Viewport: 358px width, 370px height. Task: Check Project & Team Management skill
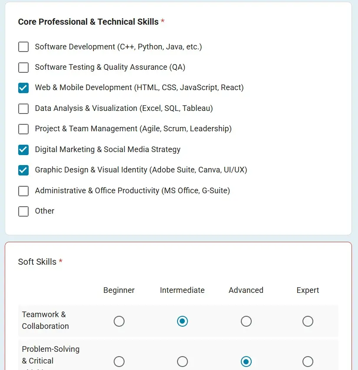point(23,129)
